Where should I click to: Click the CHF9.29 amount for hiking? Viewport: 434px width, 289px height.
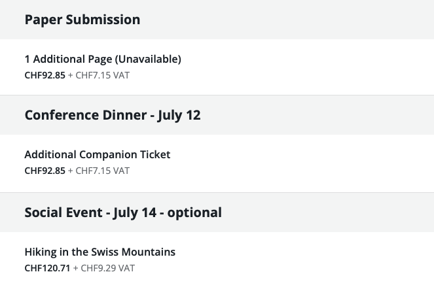coord(98,268)
